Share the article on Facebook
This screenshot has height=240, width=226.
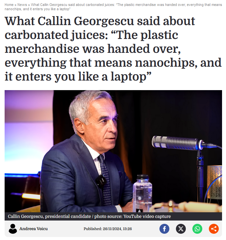click(164, 229)
